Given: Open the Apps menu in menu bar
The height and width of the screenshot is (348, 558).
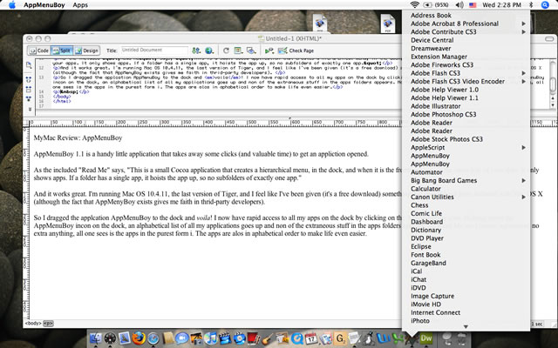Looking at the screenshot, I should click(x=80, y=5).
